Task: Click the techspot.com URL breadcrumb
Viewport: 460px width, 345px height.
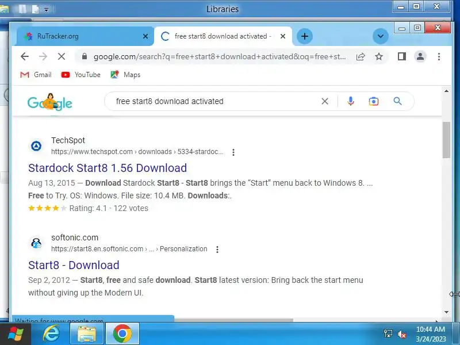Action: [x=137, y=152]
